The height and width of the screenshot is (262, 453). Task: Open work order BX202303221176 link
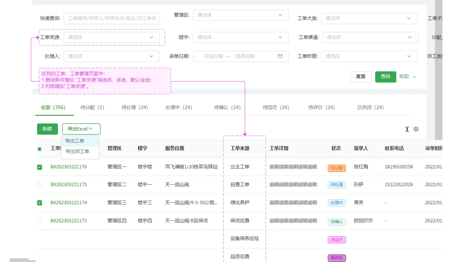[69, 167]
